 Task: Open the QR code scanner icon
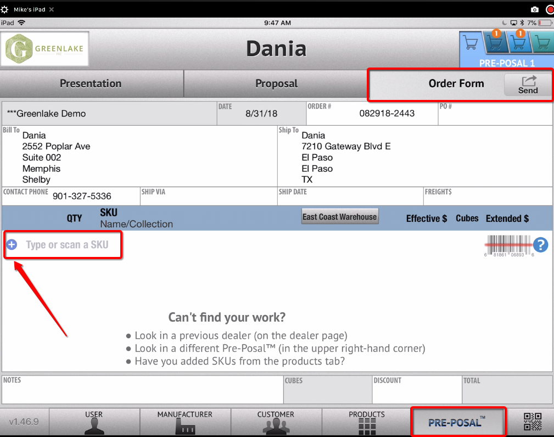(532, 422)
